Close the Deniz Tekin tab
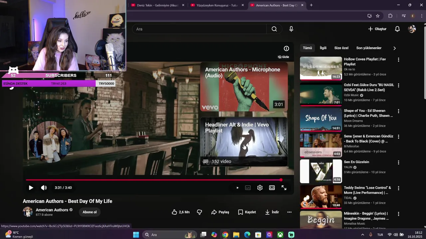Image resolution: width=426 pixels, height=239 pixels. (x=183, y=5)
